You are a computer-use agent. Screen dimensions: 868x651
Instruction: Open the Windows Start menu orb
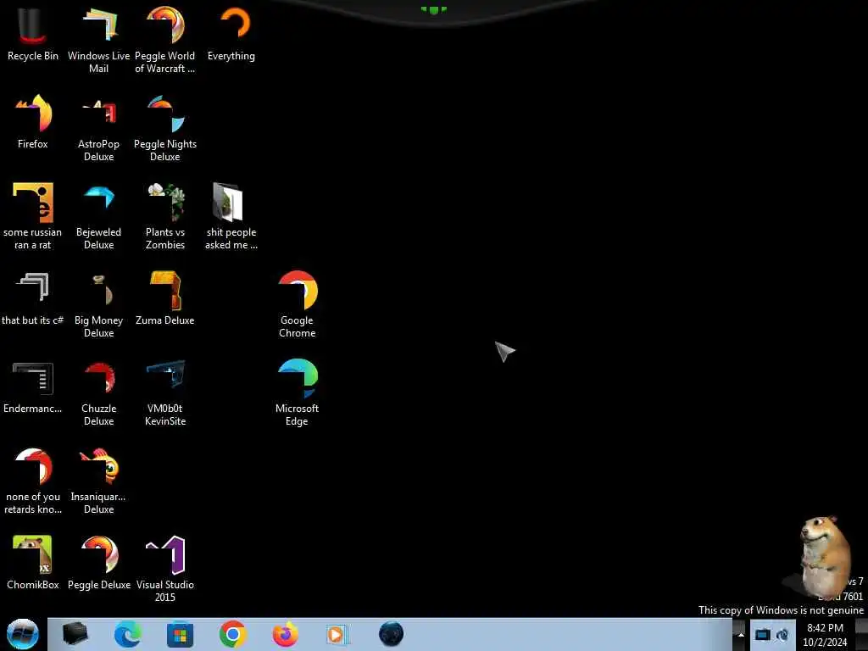pyautogui.click(x=23, y=634)
